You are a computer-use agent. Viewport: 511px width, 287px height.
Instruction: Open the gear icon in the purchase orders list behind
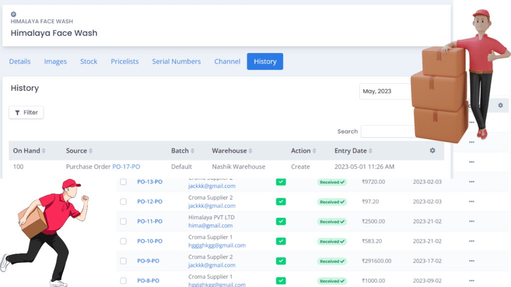[x=501, y=105]
